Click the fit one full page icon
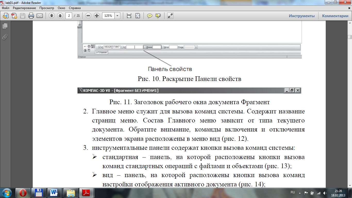This screenshot has width=352, height=198. 138,16
